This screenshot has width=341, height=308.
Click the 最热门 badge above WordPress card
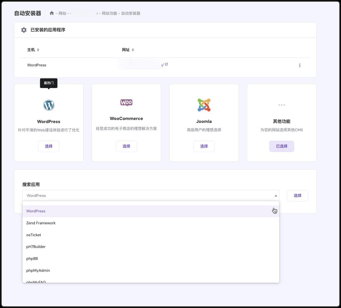(x=49, y=83)
